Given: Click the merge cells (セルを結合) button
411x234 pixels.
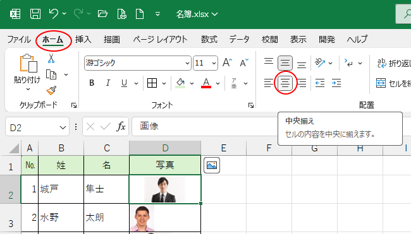Looking at the screenshot, I should pyautogui.click(x=393, y=83).
